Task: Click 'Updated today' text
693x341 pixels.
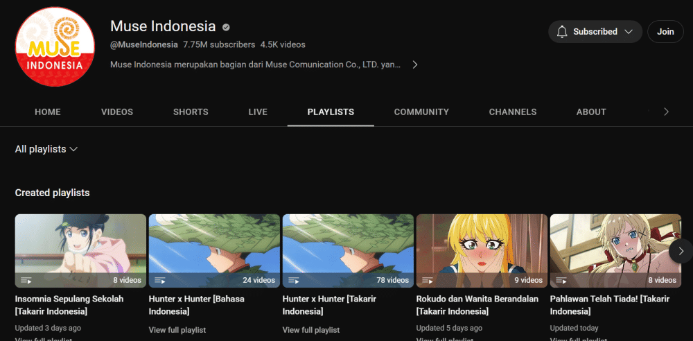Action: point(574,328)
